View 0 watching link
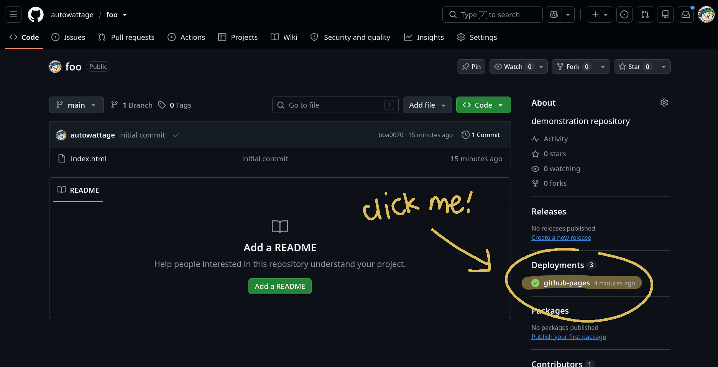The image size is (718, 367). pos(556,169)
